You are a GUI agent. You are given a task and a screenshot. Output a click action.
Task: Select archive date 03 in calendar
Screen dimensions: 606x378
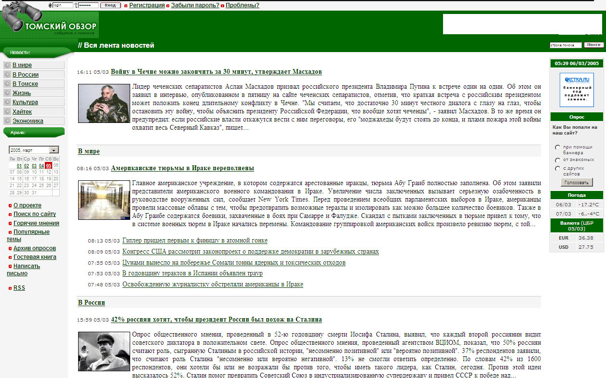tap(34, 166)
